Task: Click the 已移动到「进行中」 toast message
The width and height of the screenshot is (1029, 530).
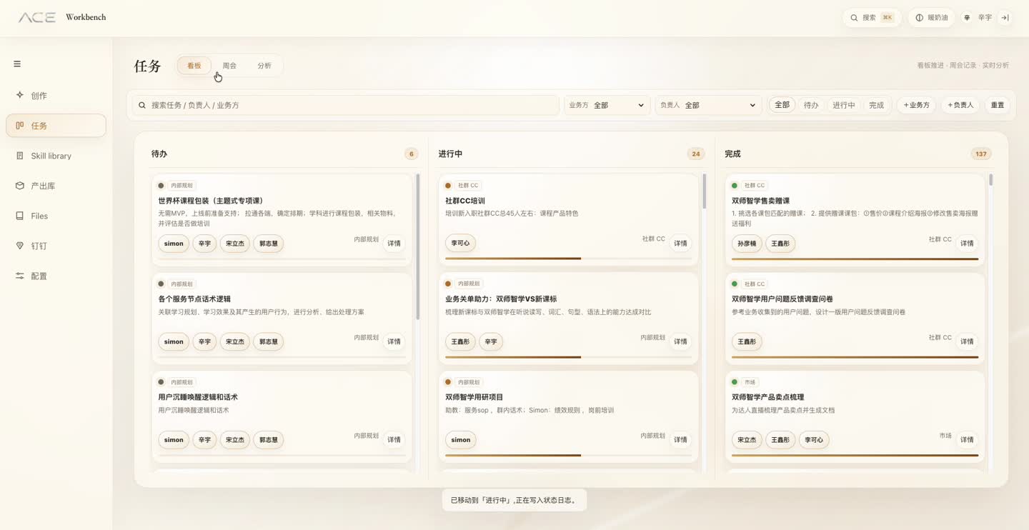Action: pos(514,500)
